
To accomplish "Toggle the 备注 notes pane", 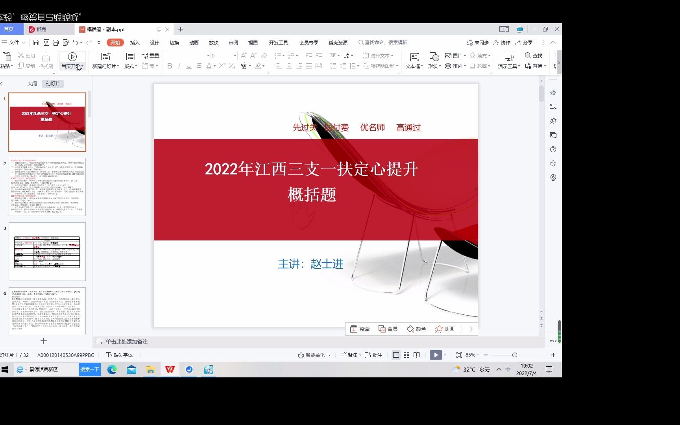I will [x=349, y=355].
